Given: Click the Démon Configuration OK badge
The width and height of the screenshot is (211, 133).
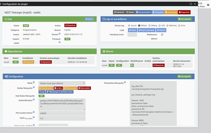Looking at the screenshot, I should click(x=119, y=65).
